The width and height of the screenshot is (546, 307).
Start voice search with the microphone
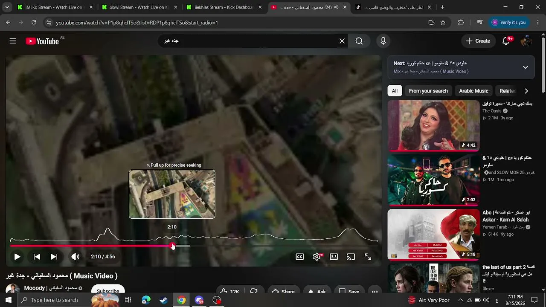tap(383, 41)
